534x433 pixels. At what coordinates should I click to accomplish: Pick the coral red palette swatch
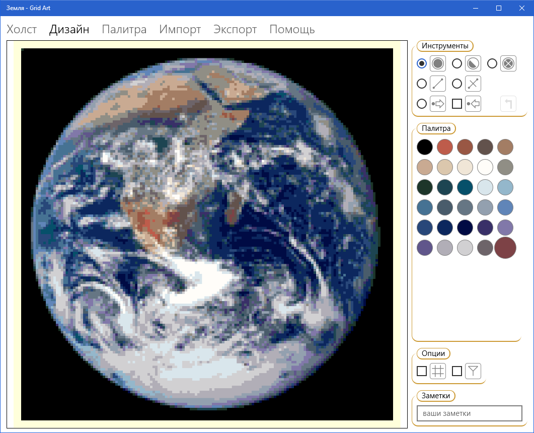point(445,147)
